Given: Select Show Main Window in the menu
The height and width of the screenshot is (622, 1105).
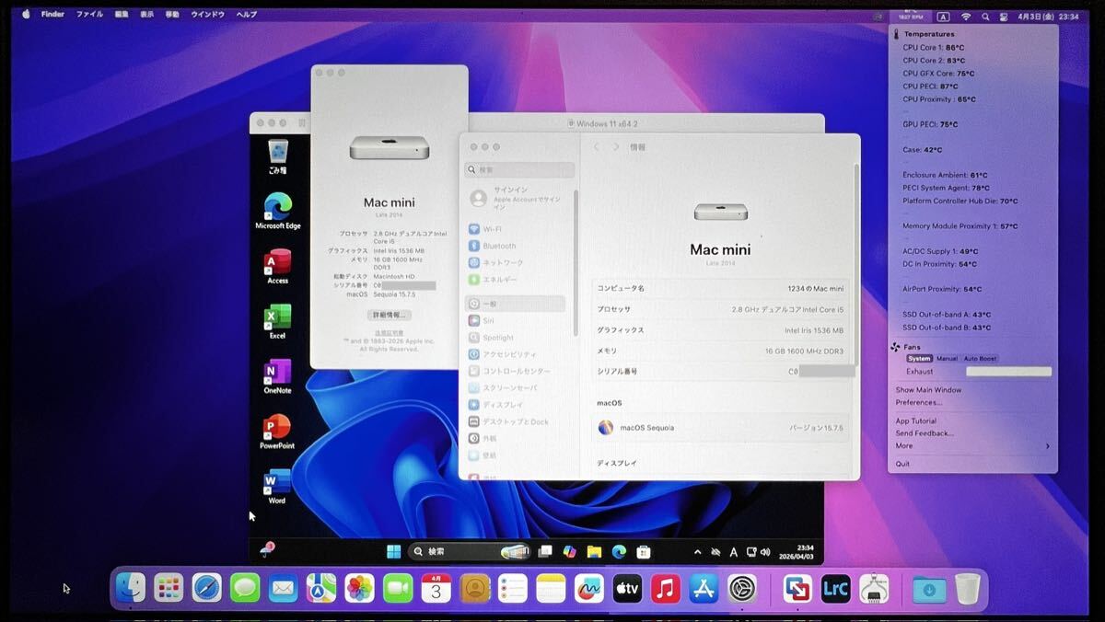Looking at the screenshot, I should pyautogui.click(x=928, y=390).
